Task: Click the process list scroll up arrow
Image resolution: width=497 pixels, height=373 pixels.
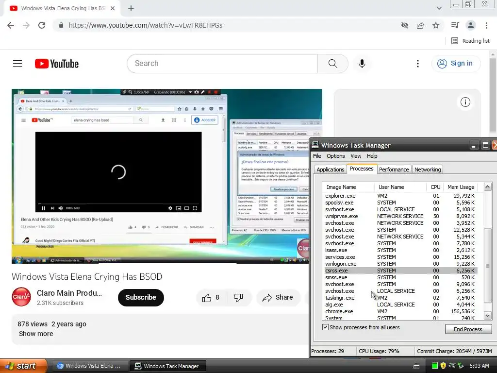Action: point(487,187)
